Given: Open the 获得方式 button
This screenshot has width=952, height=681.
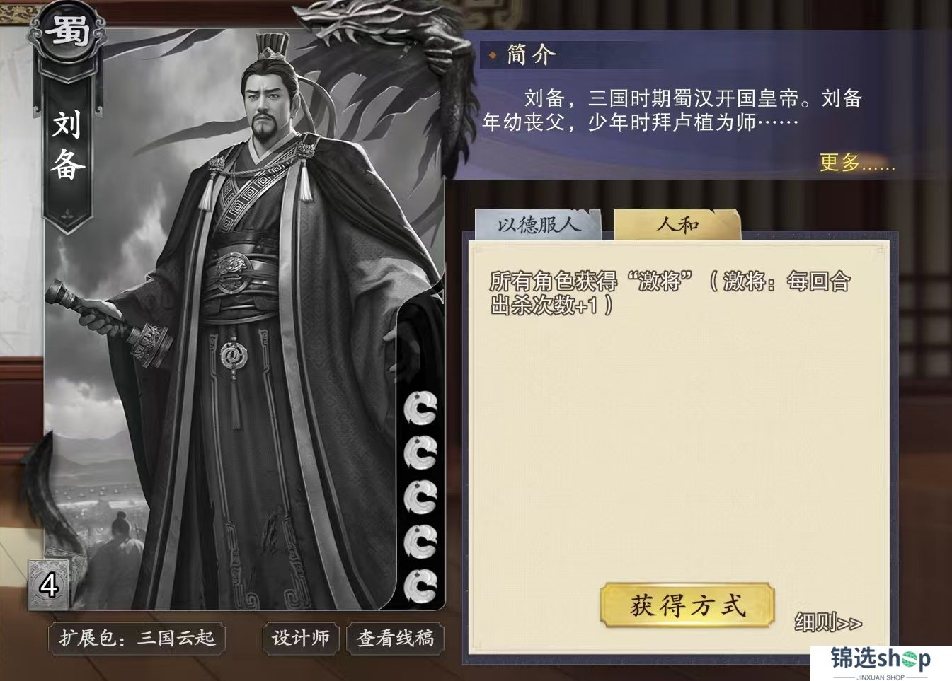Looking at the screenshot, I should (687, 605).
